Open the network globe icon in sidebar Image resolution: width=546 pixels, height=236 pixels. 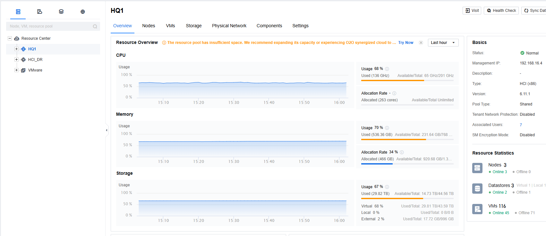tap(82, 12)
